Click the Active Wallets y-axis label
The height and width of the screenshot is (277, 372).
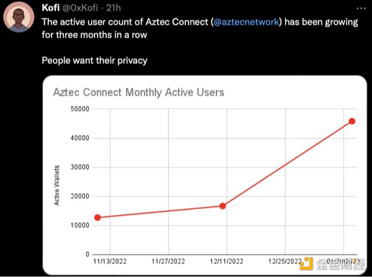[x=57, y=184]
